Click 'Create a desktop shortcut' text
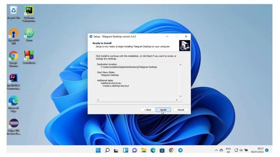280x157 pixels. click(x=115, y=86)
